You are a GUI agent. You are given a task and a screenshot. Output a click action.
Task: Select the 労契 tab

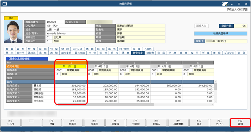54,49
